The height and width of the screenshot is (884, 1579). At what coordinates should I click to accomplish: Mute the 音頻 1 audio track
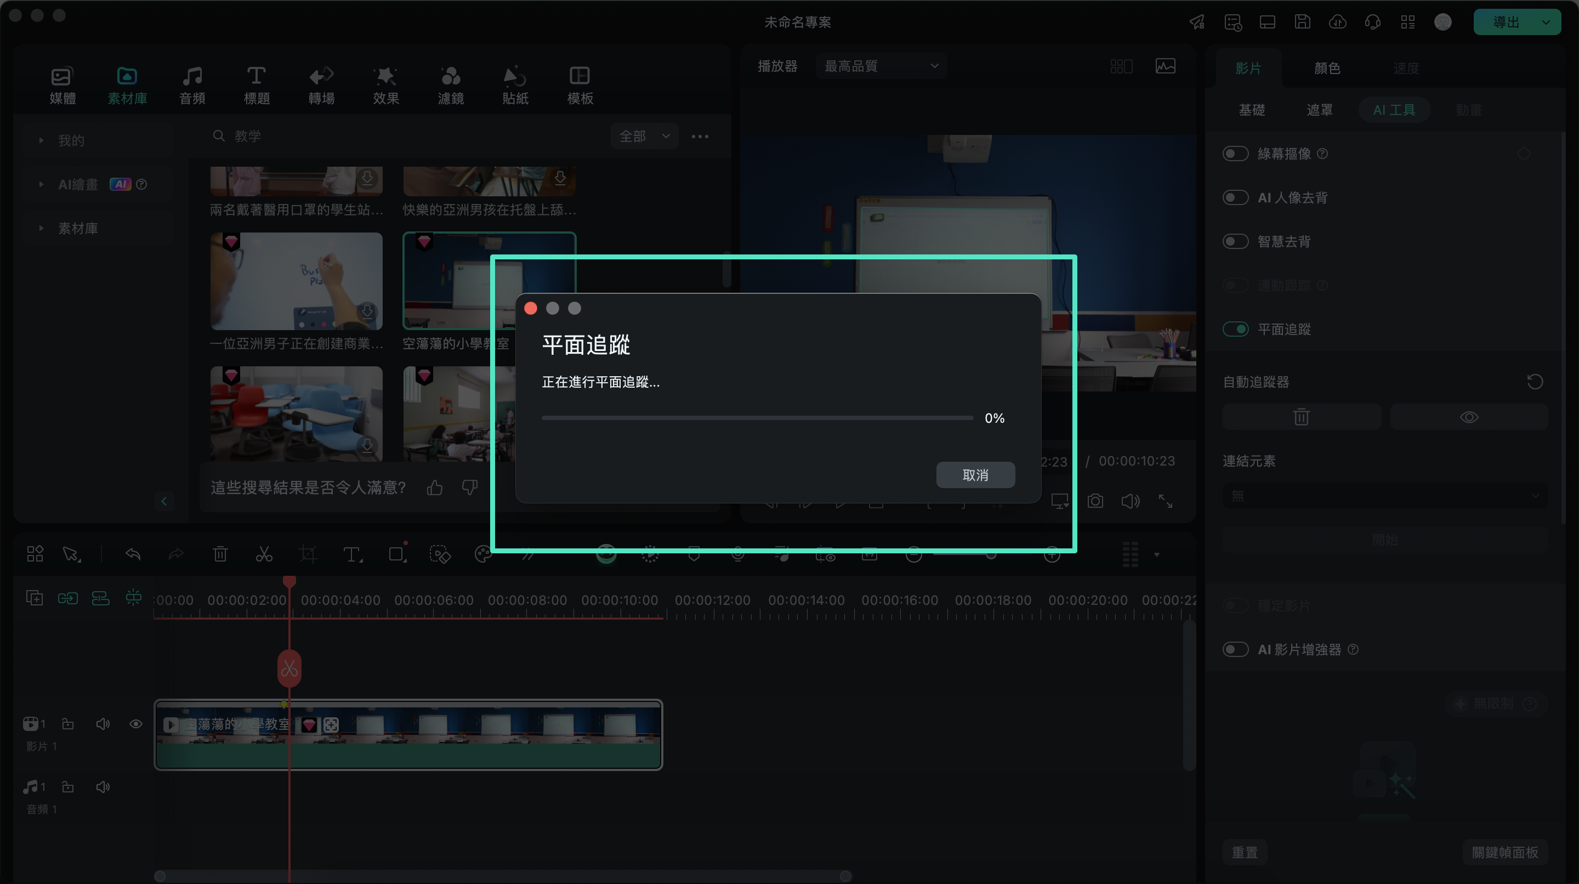103,786
